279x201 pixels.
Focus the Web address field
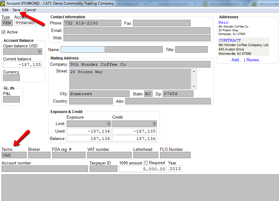click(x=137, y=38)
